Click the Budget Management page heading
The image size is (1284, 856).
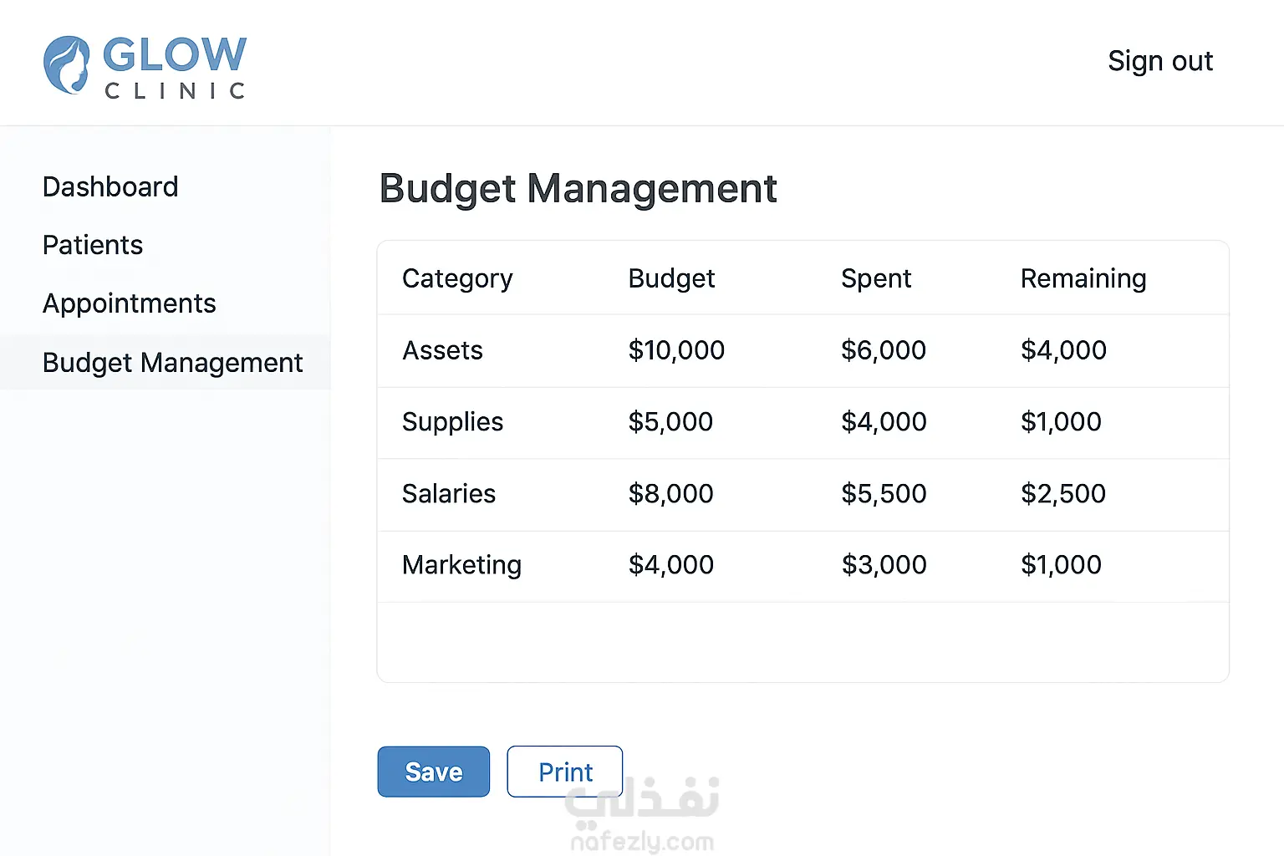[x=578, y=189]
